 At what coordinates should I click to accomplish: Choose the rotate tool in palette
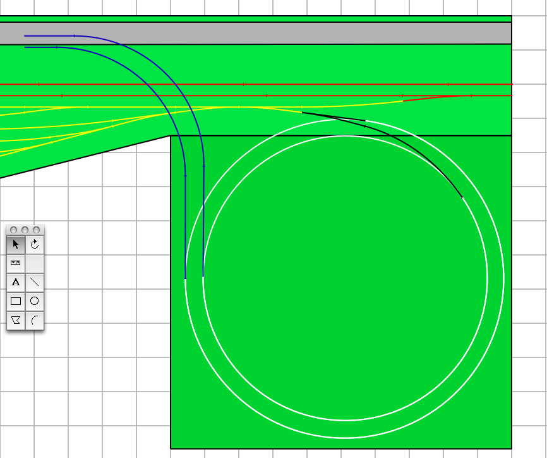click(x=35, y=245)
